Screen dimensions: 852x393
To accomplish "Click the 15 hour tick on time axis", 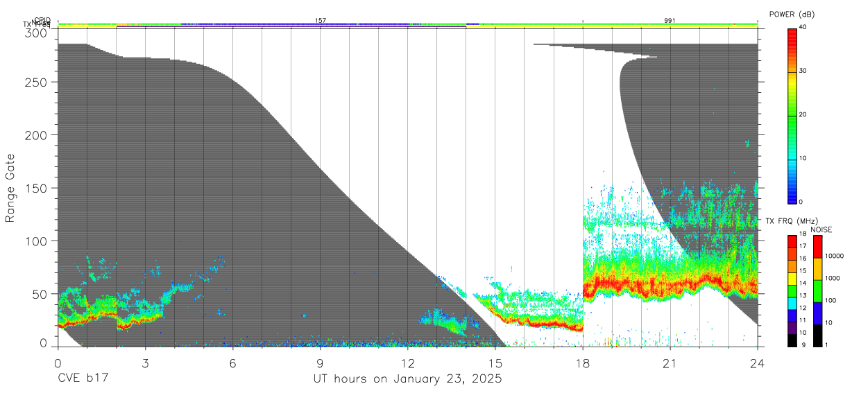I will click(495, 363).
